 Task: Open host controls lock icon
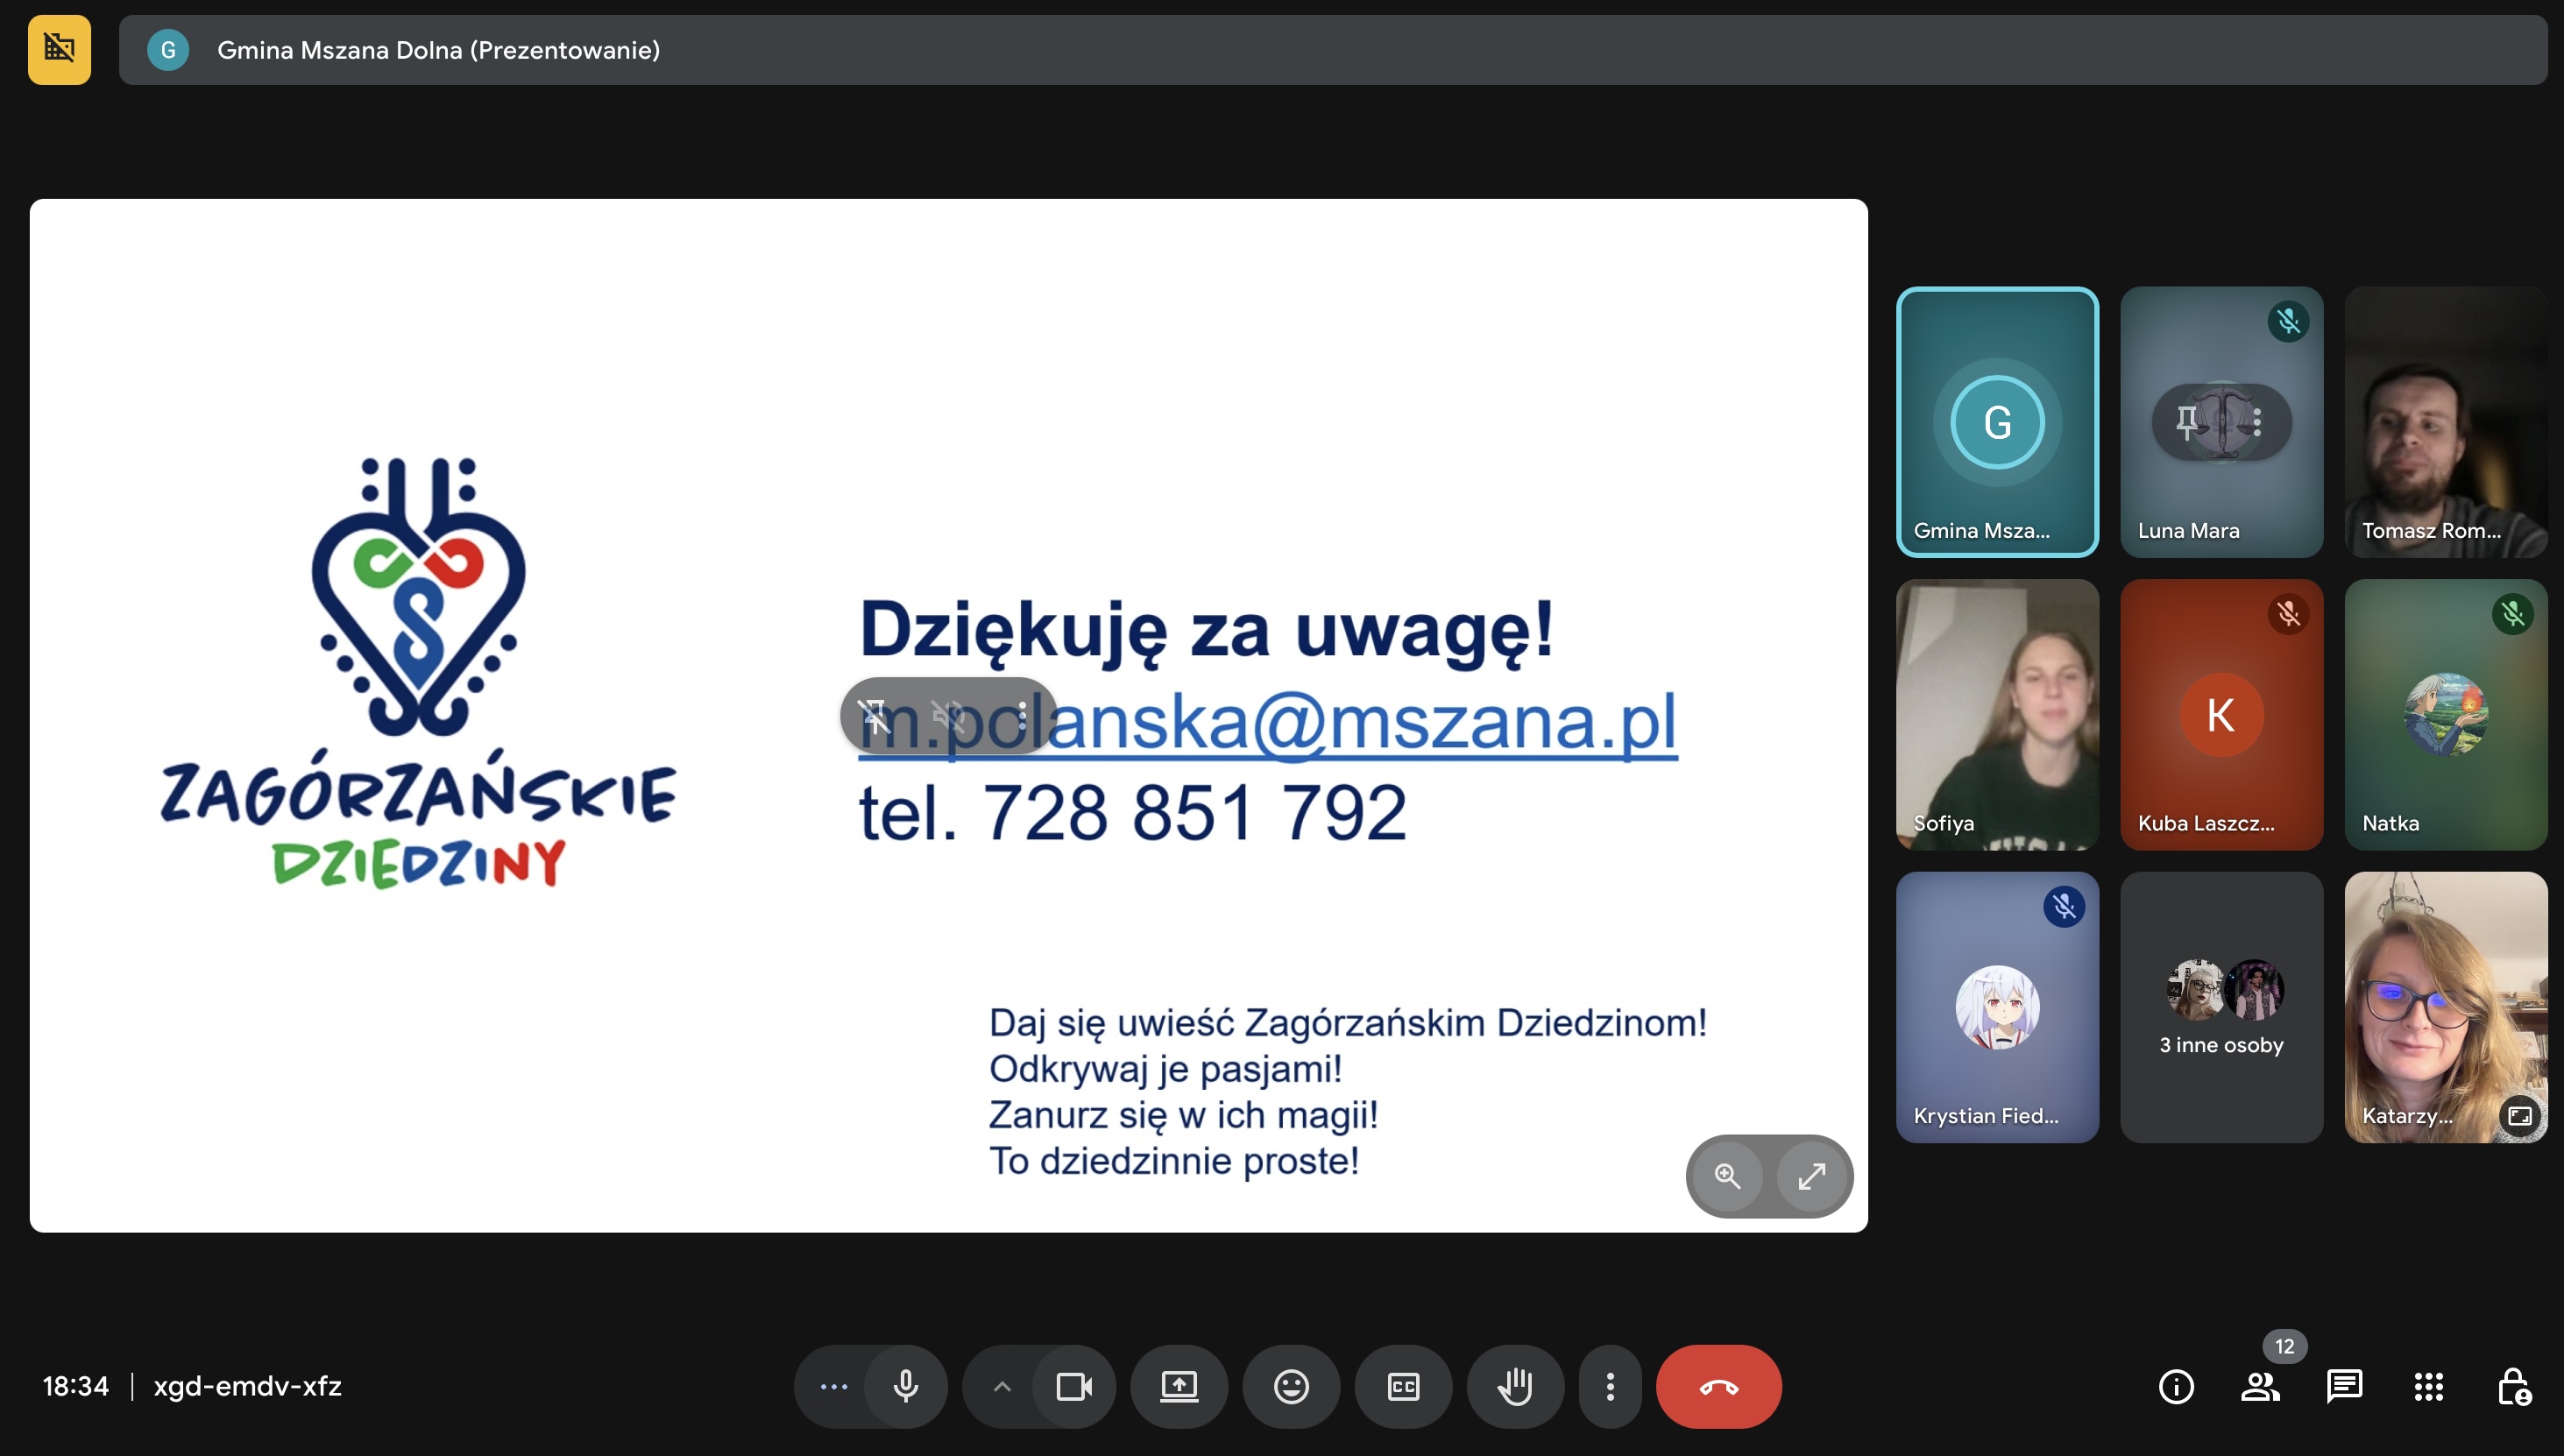point(2512,1386)
